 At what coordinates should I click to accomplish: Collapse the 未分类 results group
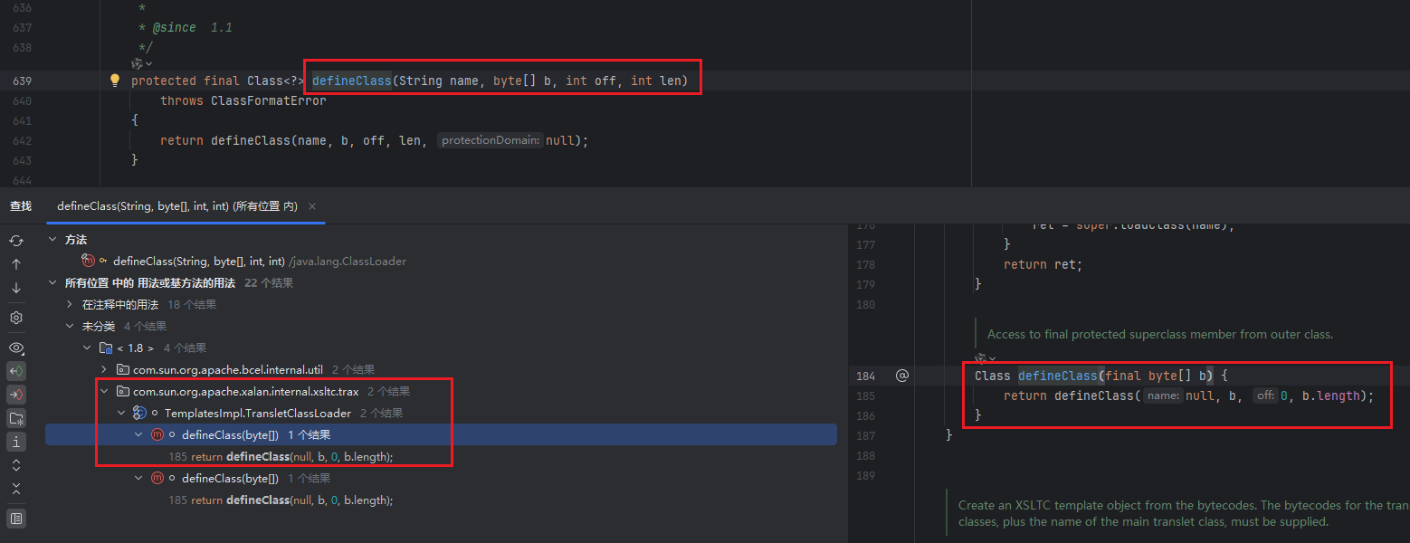click(70, 327)
